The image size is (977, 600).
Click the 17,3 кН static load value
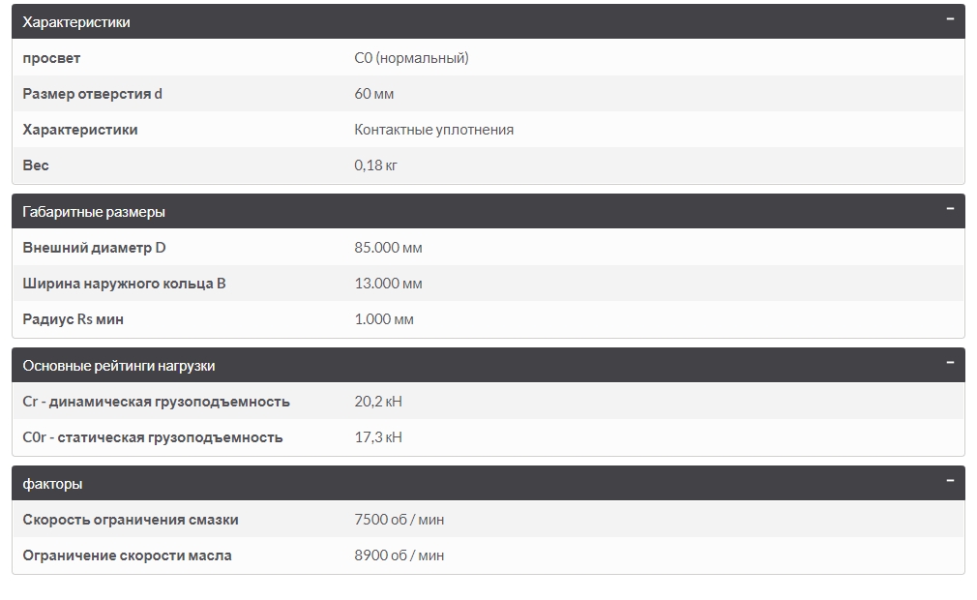pyautogui.click(x=378, y=437)
